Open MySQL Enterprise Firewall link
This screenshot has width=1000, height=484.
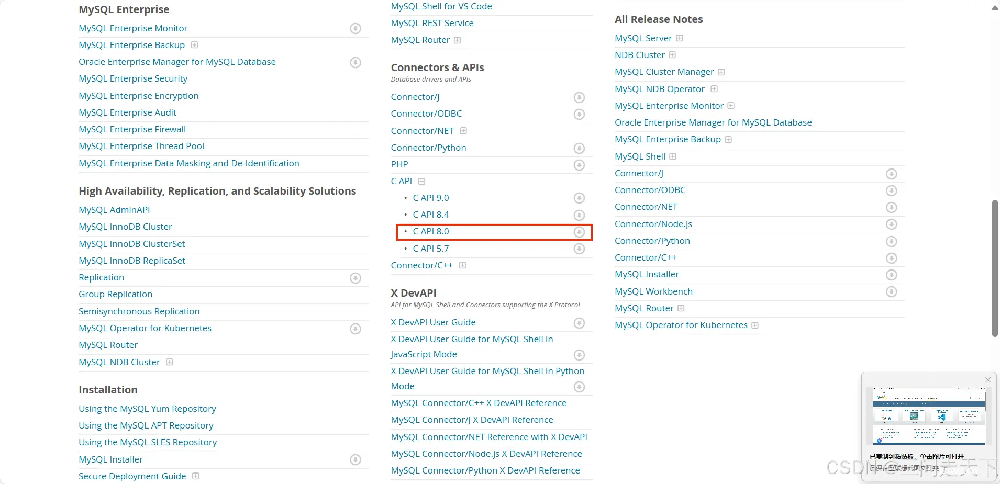click(132, 129)
